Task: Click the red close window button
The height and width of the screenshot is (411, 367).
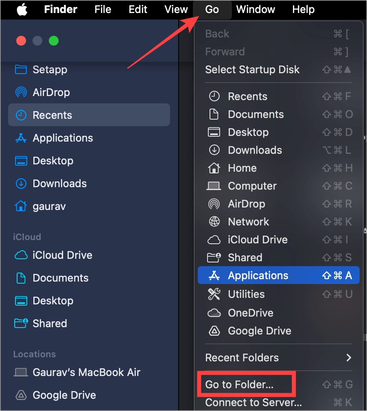Action: 21,41
